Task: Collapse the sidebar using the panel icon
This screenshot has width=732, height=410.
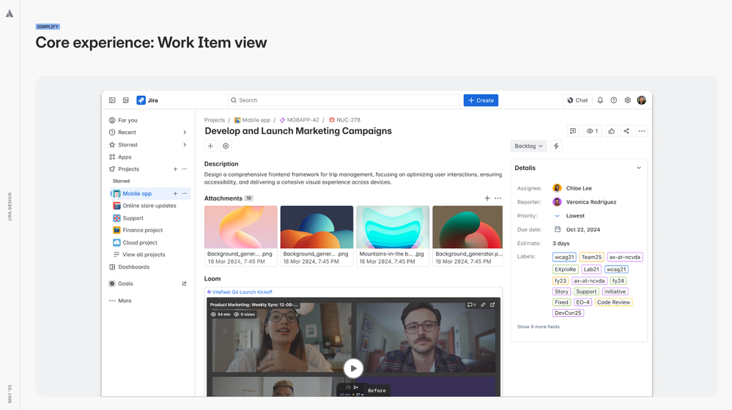Action: tap(112, 100)
